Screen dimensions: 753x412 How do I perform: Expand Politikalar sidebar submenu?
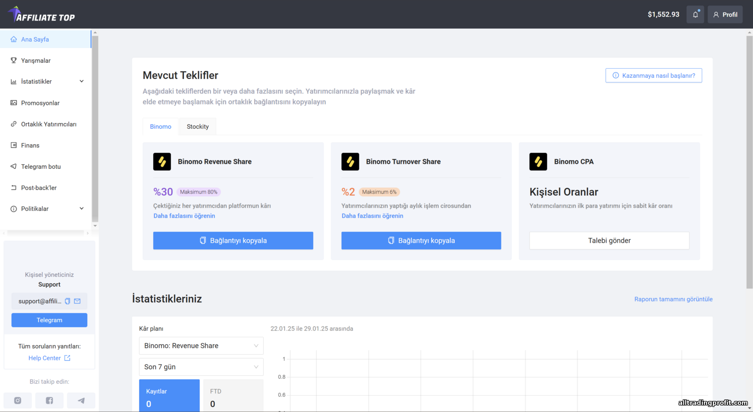coord(81,209)
